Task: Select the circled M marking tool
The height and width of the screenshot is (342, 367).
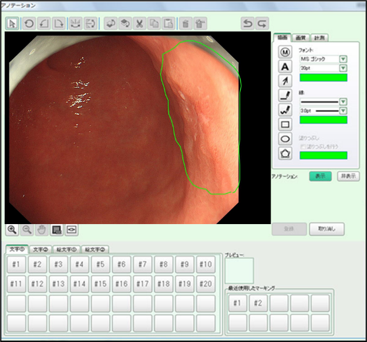Action: [285, 52]
